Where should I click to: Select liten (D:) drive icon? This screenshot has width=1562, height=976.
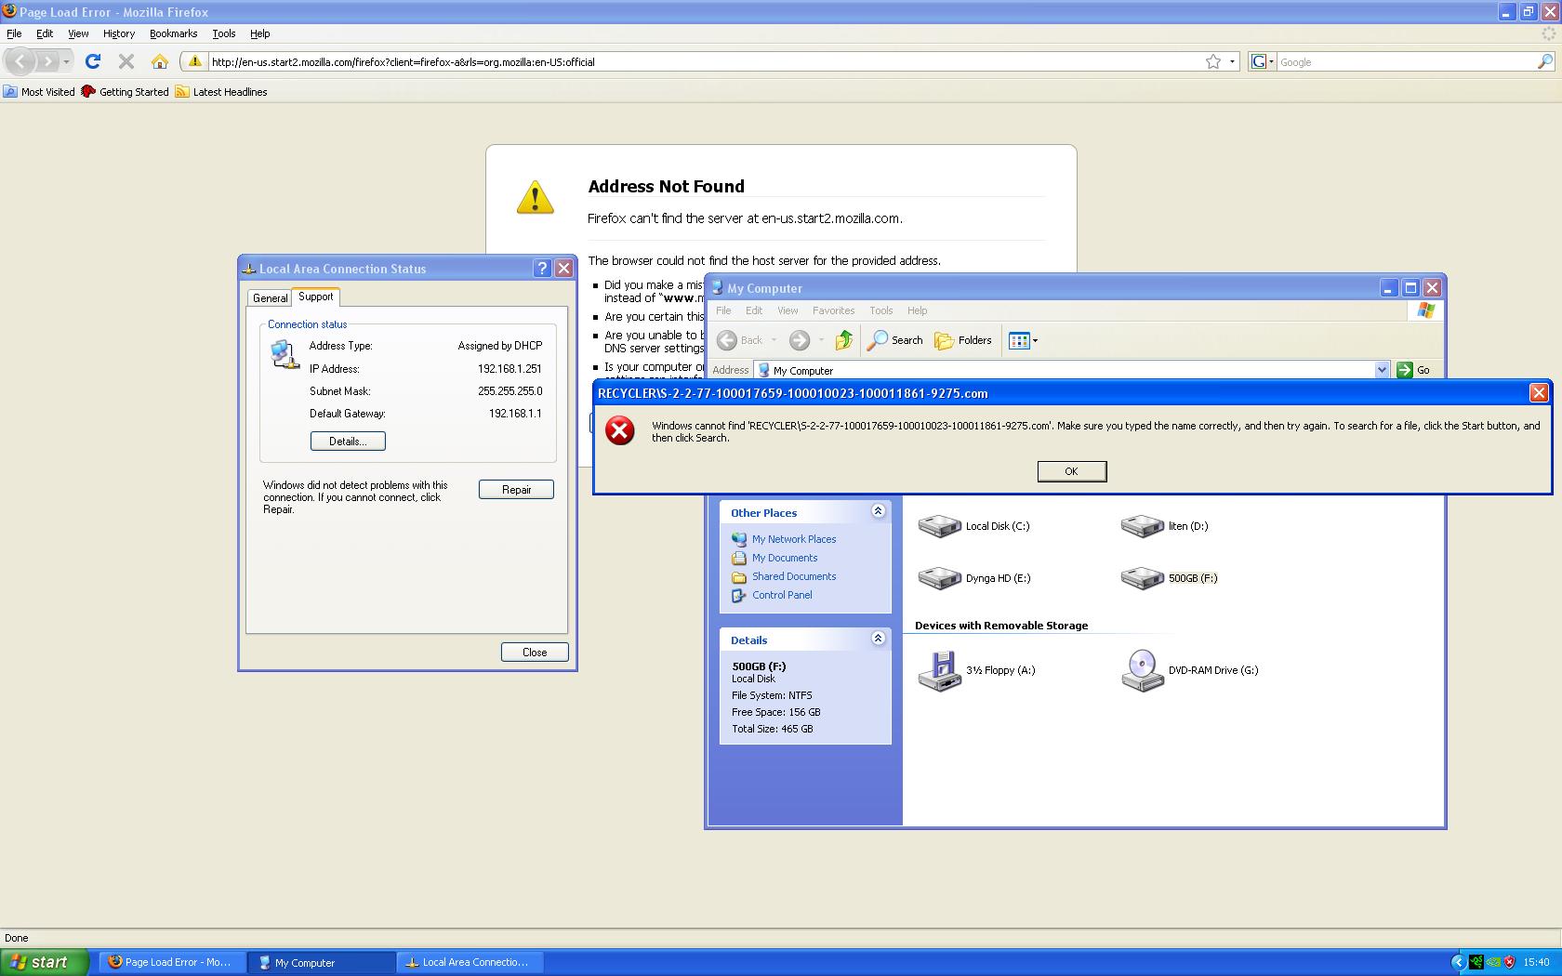pyautogui.click(x=1143, y=526)
